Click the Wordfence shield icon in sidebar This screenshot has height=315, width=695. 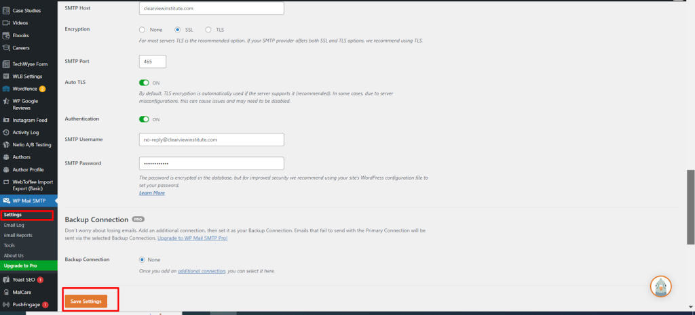tap(7, 89)
